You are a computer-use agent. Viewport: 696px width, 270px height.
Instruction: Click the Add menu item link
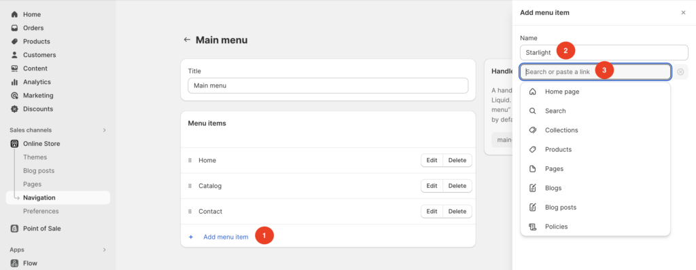tap(226, 237)
